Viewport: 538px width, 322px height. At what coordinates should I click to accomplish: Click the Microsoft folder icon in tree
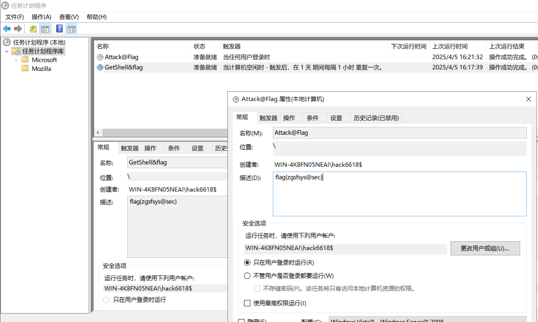click(x=25, y=60)
